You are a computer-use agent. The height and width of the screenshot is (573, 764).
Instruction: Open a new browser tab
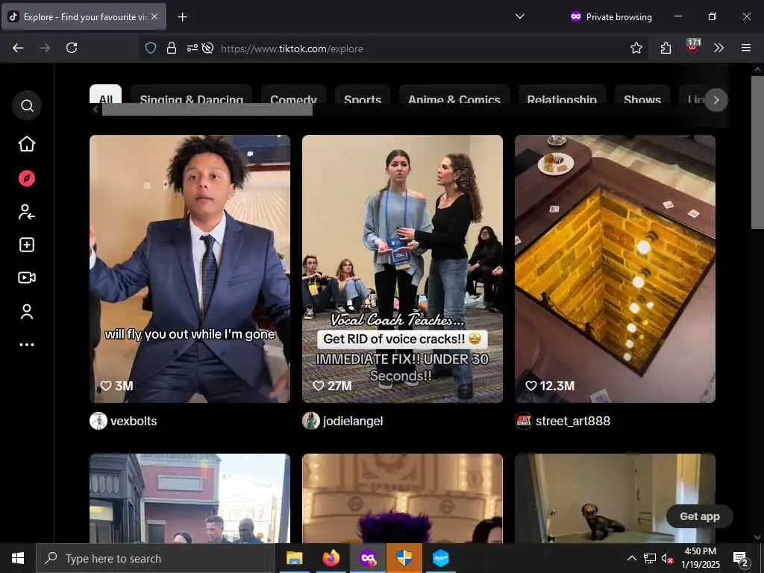coord(182,17)
